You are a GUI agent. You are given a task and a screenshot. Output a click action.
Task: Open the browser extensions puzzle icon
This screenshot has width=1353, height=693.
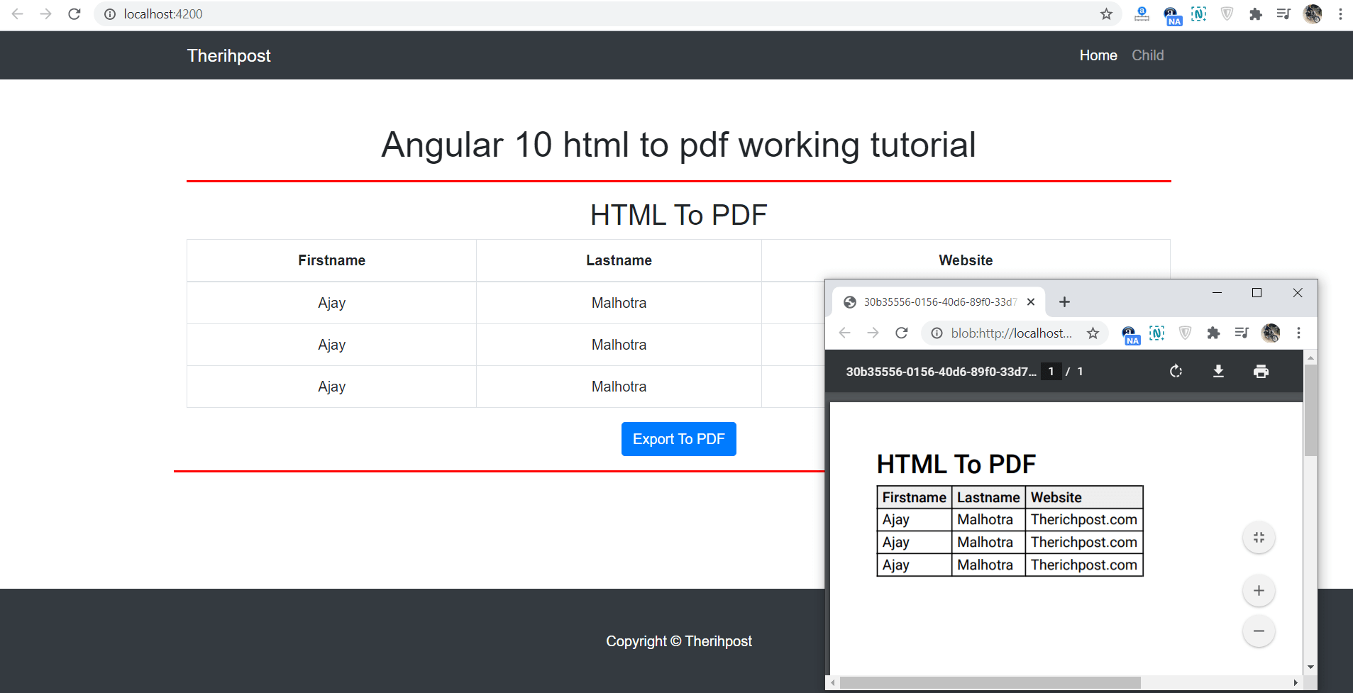[1256, 13]
